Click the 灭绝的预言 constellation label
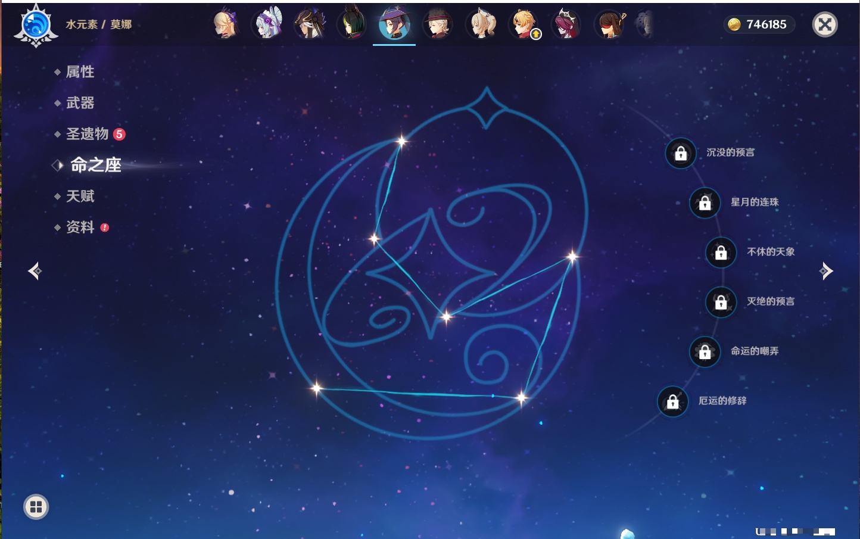This screenshot has width=860, height=539. [x=771, y=301]
